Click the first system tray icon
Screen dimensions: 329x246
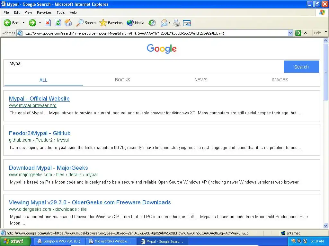(293, 241)
